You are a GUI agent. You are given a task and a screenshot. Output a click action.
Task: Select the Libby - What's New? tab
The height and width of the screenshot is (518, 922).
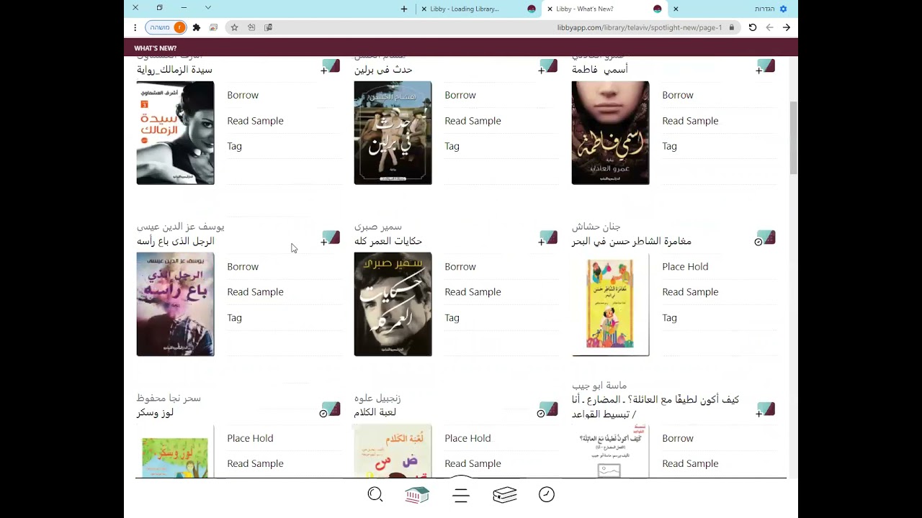coord(604,9)
